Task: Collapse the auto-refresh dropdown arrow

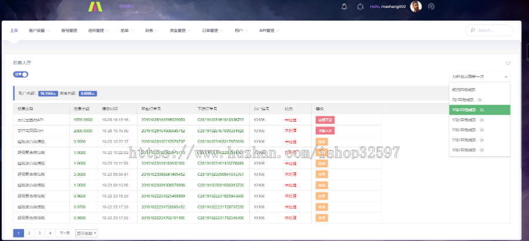Action: click(505, 76)
